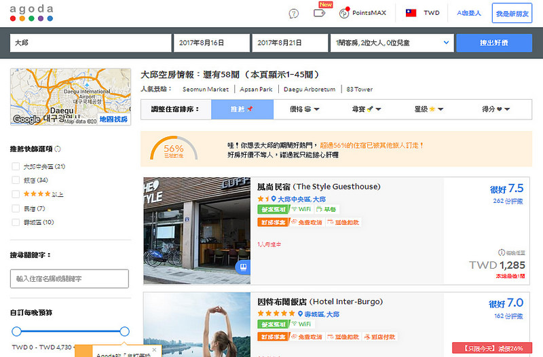Open the 價格 sort dropdown
The height and width of the screenshot is (357, 543).
(304, 109)
